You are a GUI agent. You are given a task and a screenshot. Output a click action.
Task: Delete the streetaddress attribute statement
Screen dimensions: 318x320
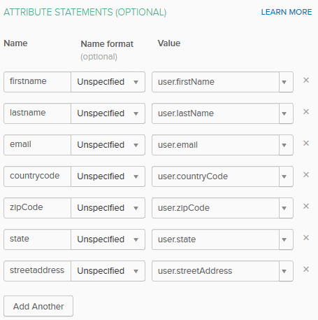tap(306, 270)
